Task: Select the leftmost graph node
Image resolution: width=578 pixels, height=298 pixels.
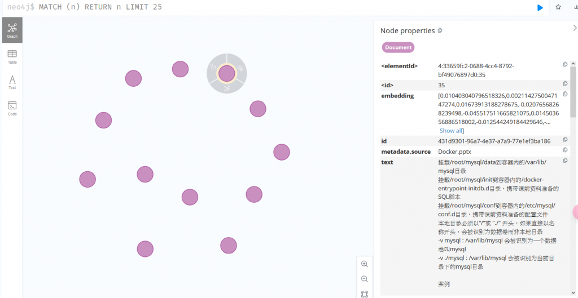Action: pyautogui.click(x=87, y=179)
